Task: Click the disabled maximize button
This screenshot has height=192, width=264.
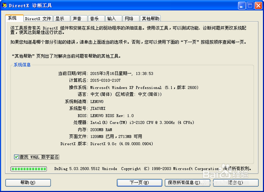Action: tap(250, 6)
